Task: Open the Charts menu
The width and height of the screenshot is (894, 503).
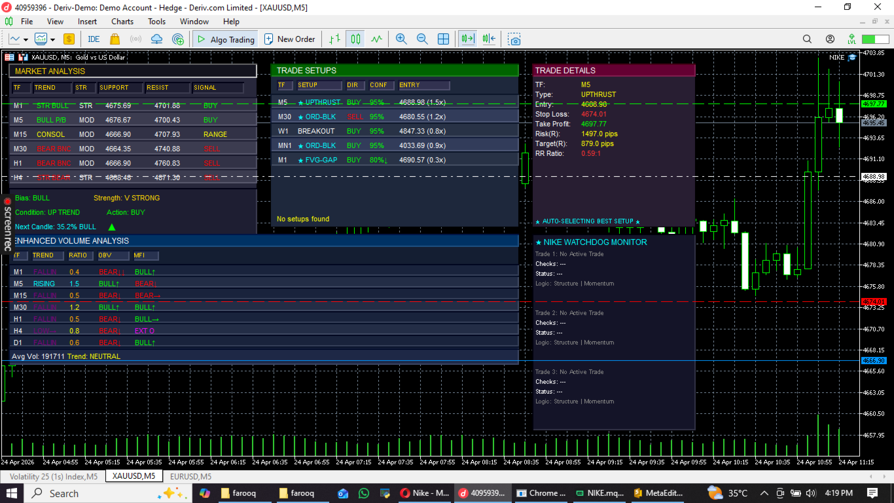Action: [x=122, y=22]
